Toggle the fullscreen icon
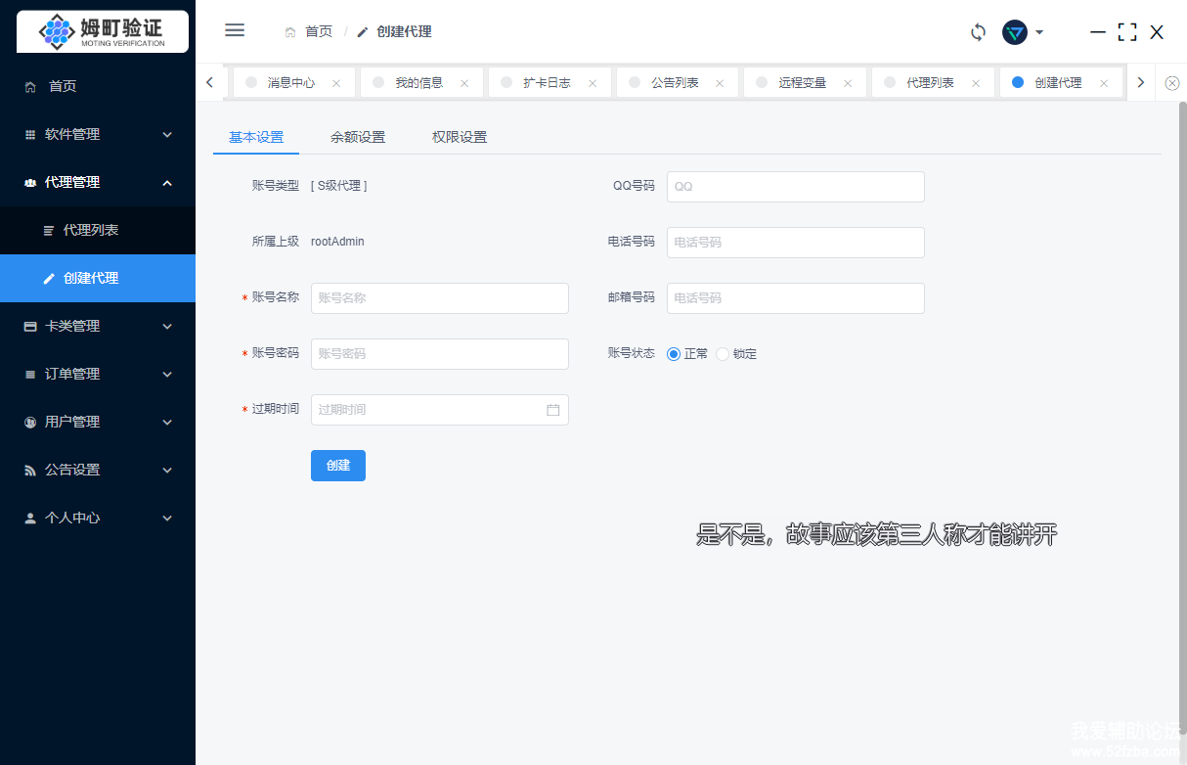Screen dimensions: 1187x765 1127,32
